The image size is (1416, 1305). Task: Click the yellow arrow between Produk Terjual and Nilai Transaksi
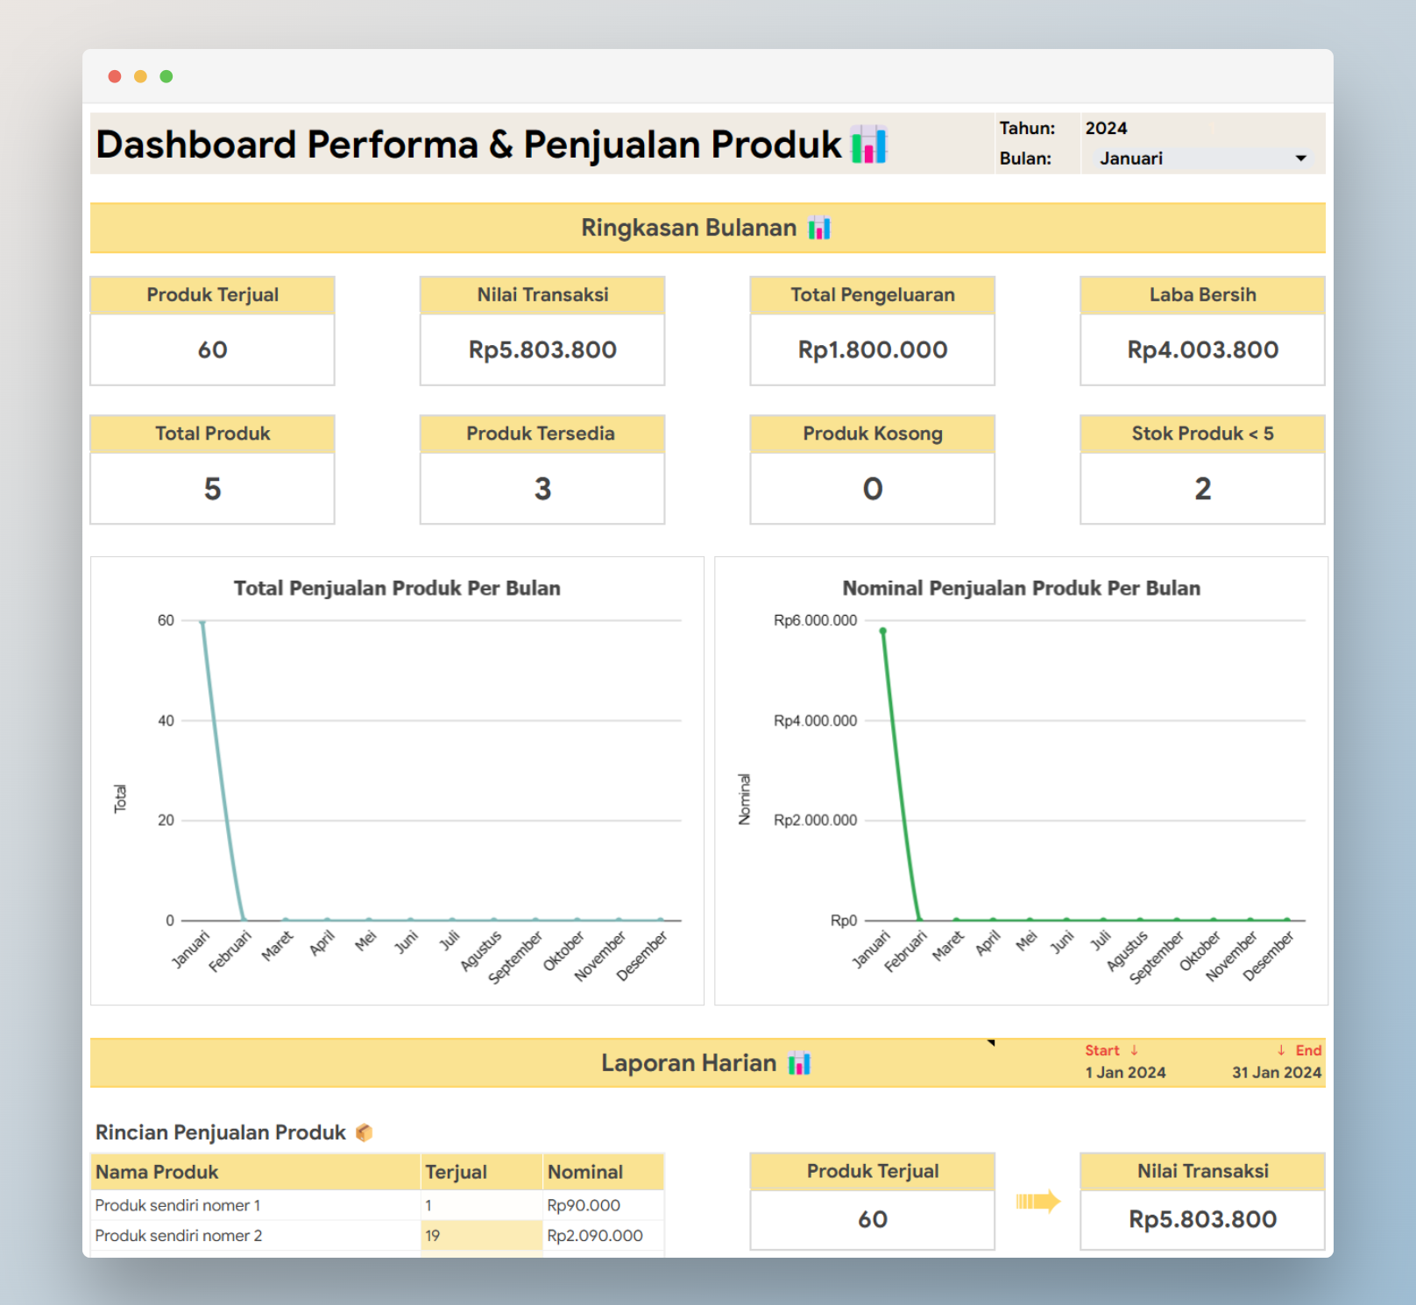tap(1038, 1201)
